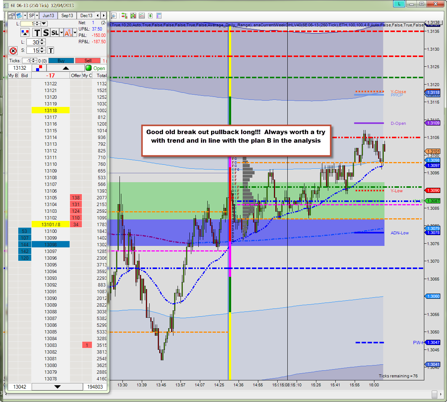The width and height of the screenshot is (447, 402).
Task: Click offer size 138 cell
Action: [x=76, y=197]
